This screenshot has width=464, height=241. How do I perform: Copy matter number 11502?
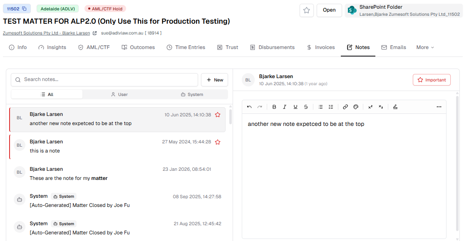(x=24, y=9)
